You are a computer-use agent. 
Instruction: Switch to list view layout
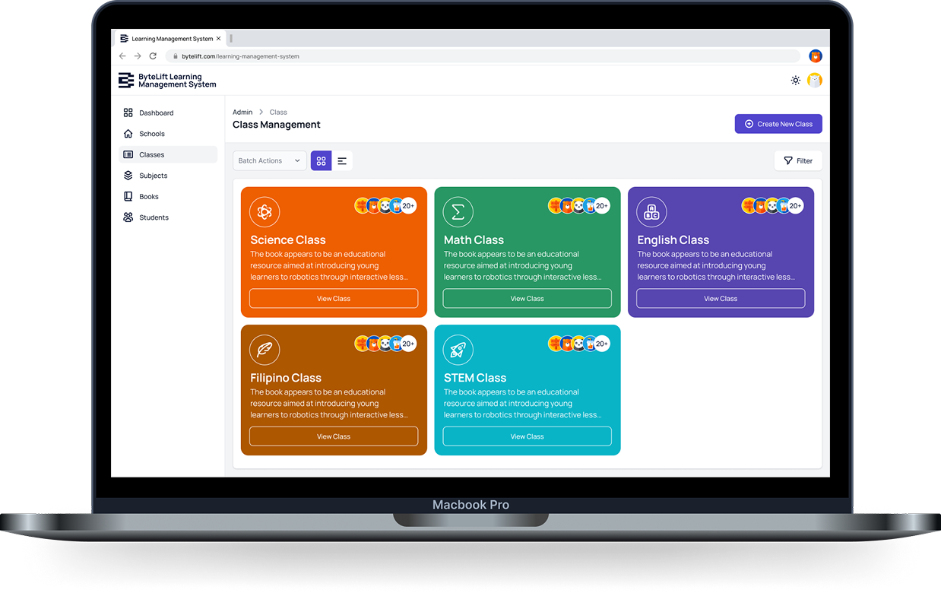tap(342, 161)
